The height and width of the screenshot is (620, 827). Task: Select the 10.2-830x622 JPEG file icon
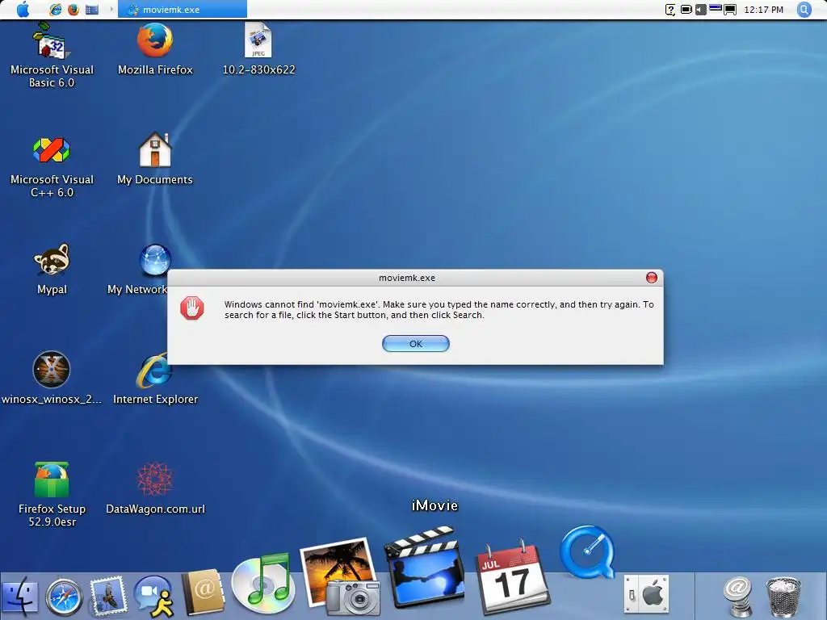coord(258,49)
